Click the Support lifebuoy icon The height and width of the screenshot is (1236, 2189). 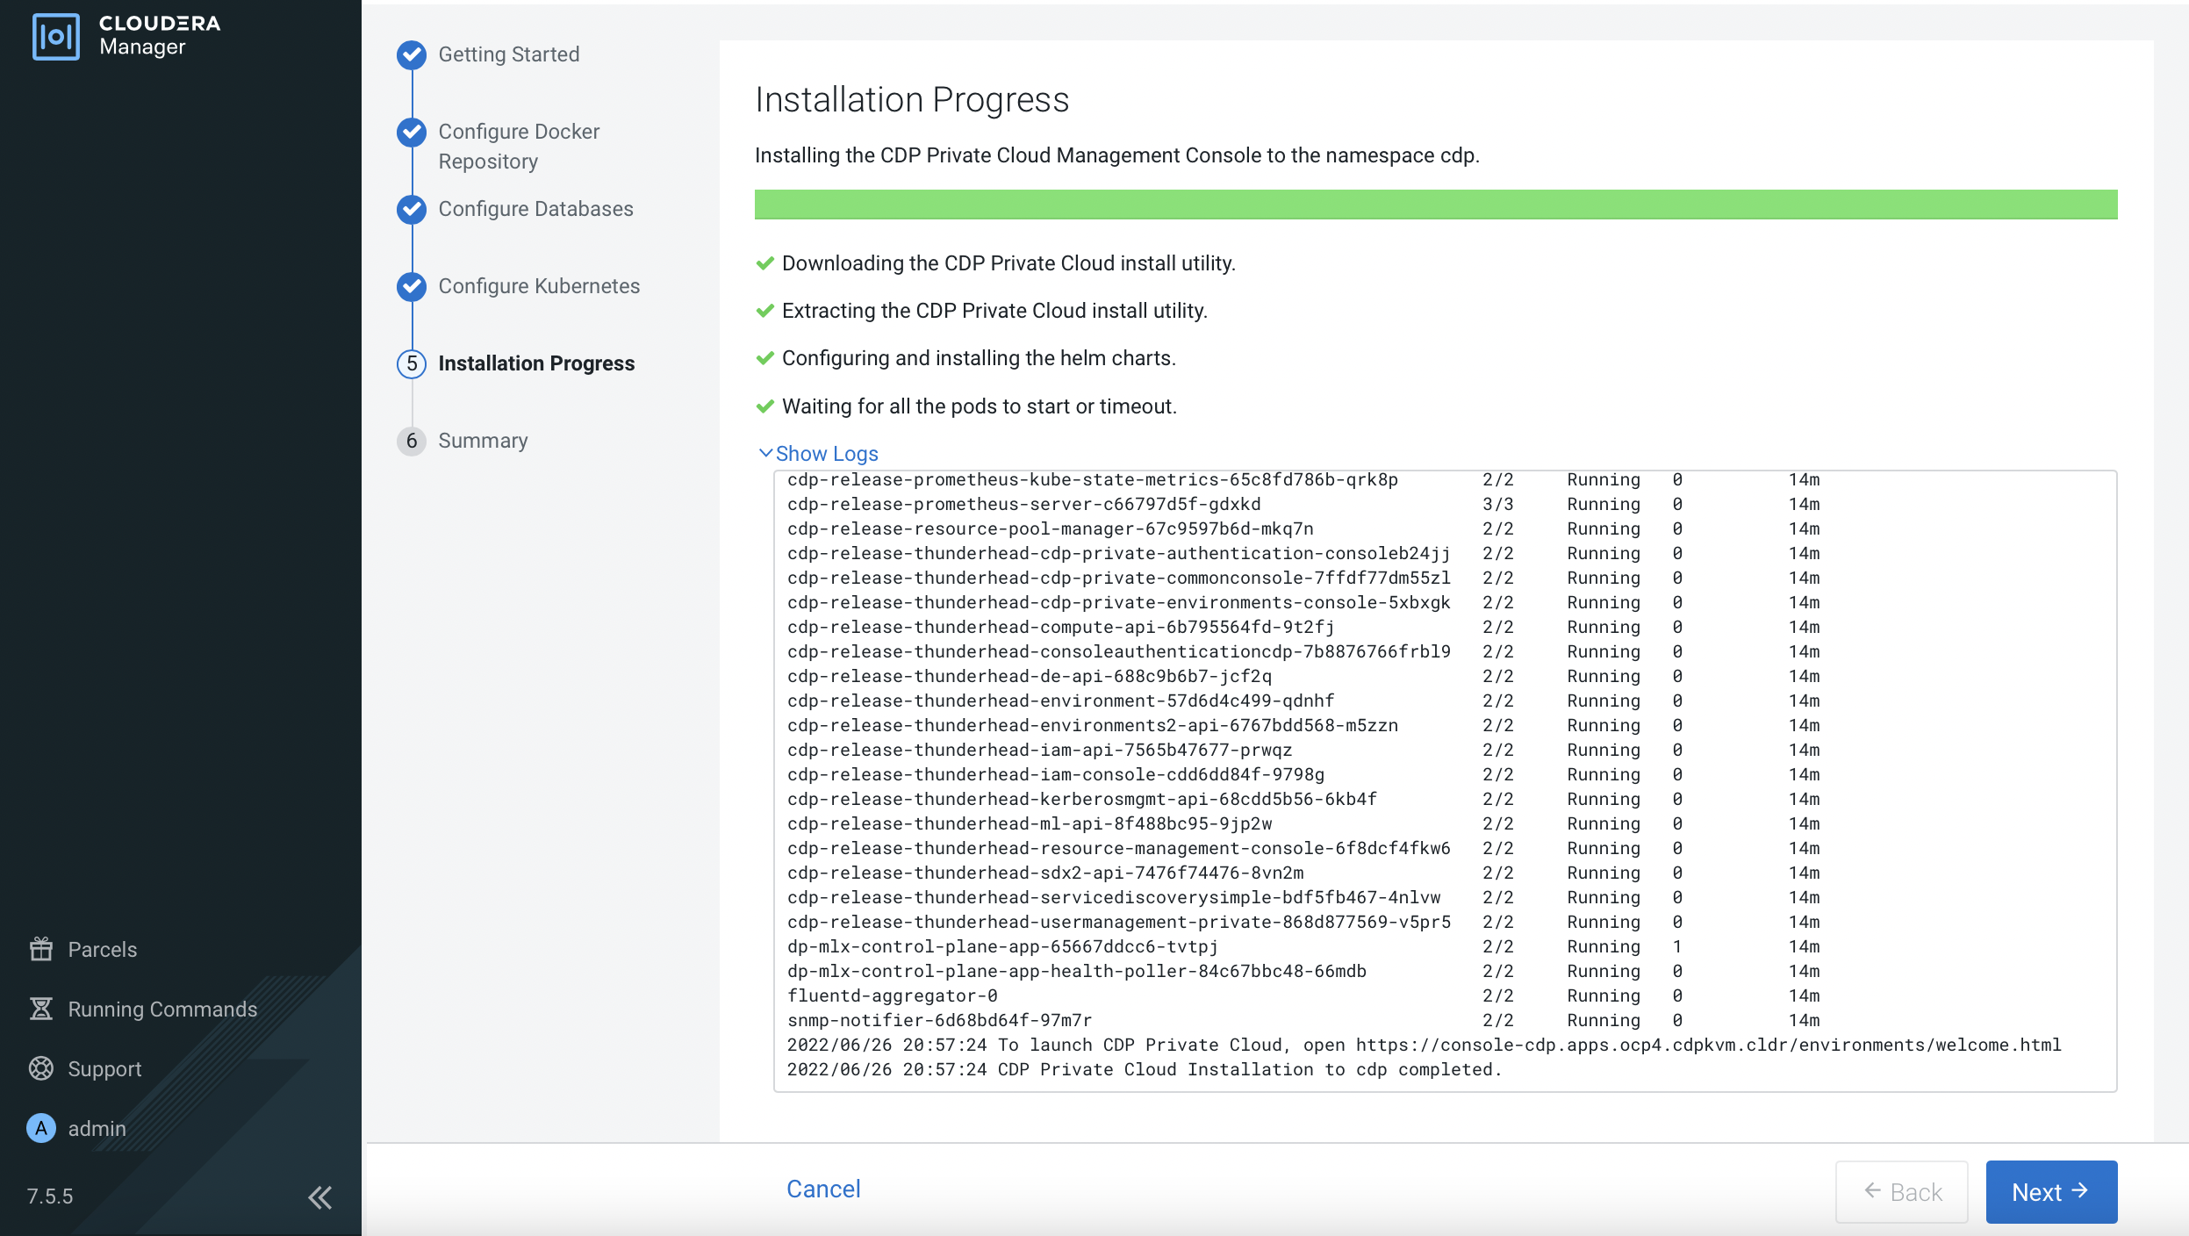(x=41, y=1068)
